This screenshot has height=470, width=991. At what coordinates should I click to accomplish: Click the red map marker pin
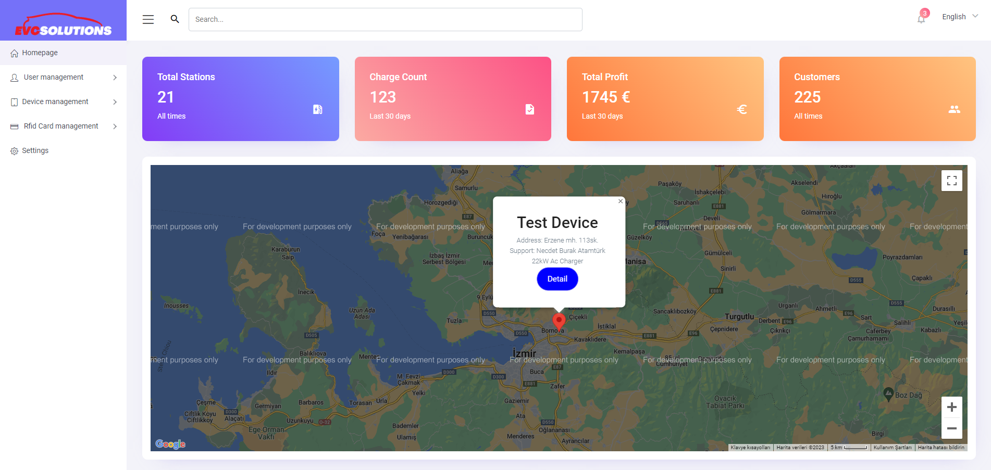click(559, 321)
